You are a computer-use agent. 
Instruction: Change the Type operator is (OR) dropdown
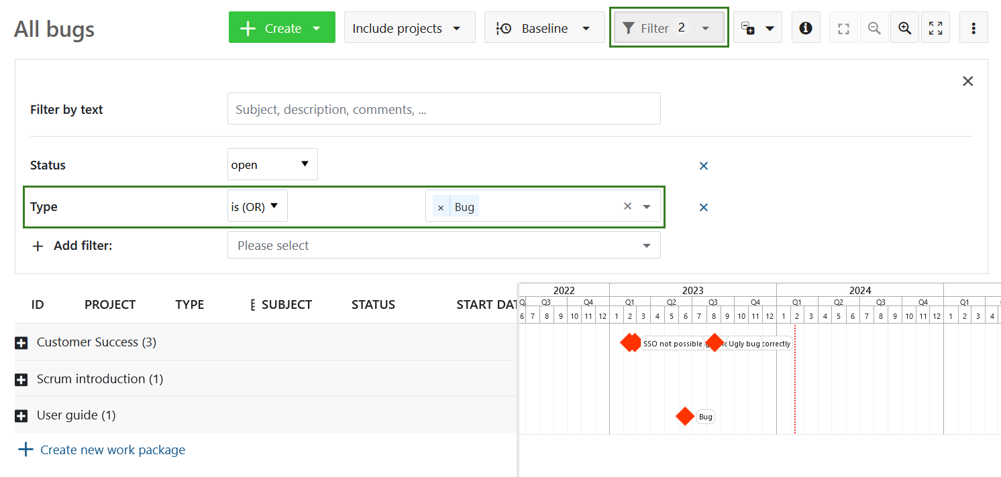[x=257, y=206]
